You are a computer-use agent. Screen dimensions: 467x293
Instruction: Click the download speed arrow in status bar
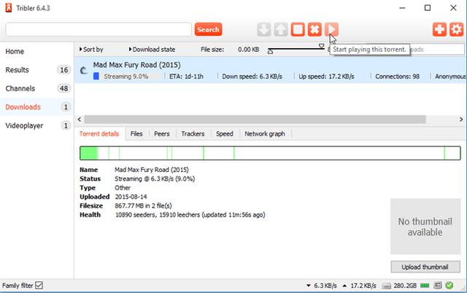point(309,286)
